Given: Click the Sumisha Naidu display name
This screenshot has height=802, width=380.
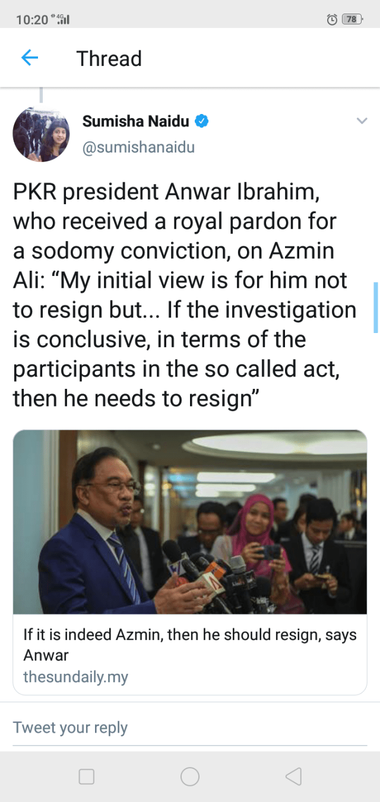Looking at the screenshot, I should [136, 122].
